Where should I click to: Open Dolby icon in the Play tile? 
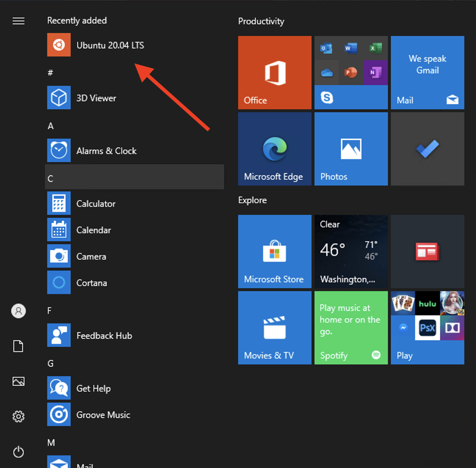452,328
